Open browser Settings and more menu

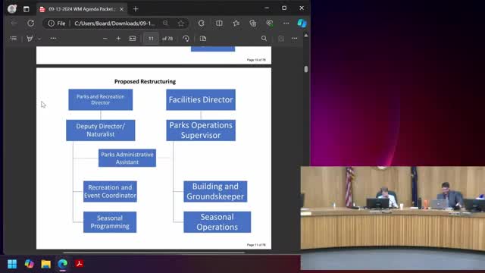pyautogui.click(x=286, y=24)
